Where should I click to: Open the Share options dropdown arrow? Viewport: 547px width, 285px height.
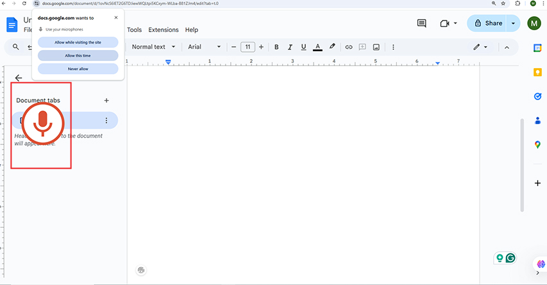pos(513,23)
